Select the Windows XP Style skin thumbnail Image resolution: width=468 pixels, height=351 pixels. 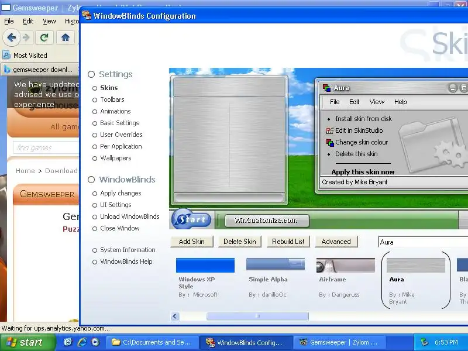205,266
